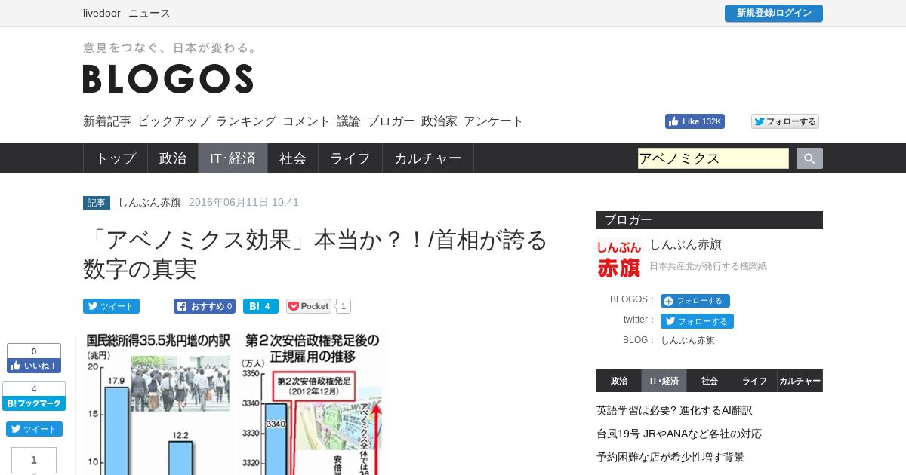Select the ライフ tab in the dark navigation bar
Viewport: 906px width, 475px height.
[x=350, y=158]
